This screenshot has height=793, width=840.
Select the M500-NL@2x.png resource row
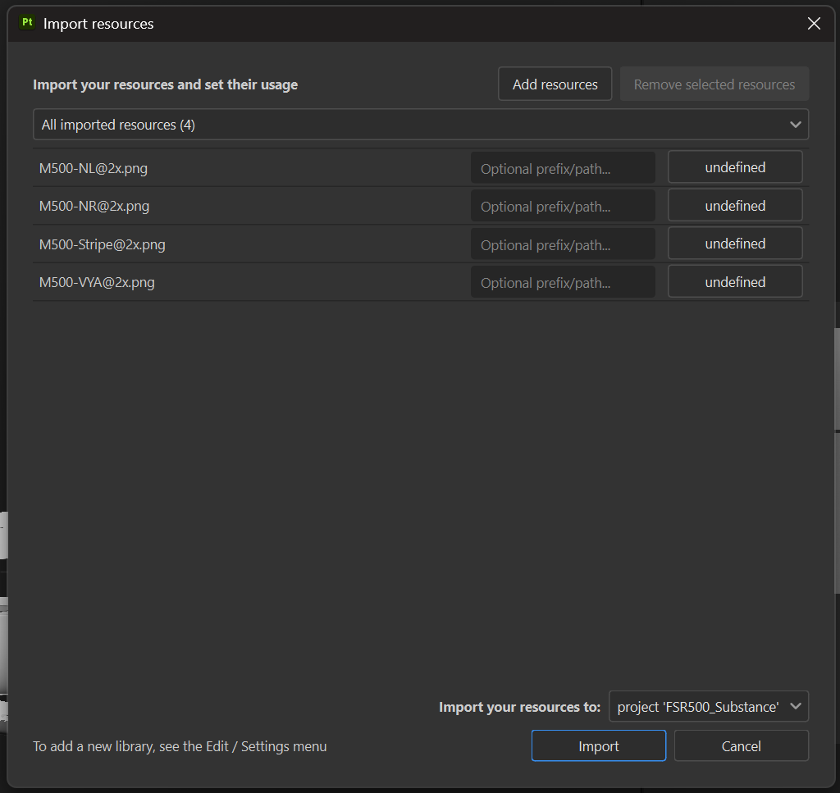(421, 167)
